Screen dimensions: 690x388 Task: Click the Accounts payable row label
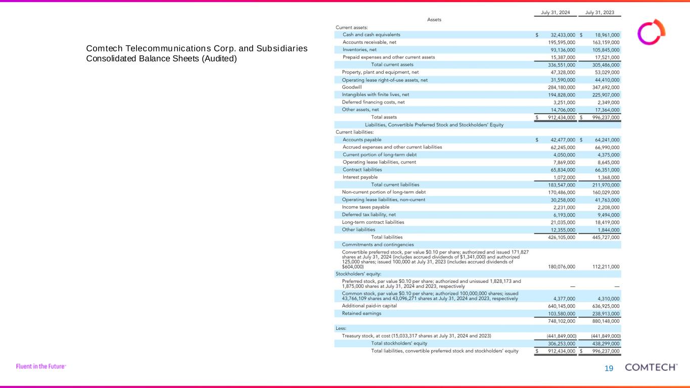[x=362, y=140]
